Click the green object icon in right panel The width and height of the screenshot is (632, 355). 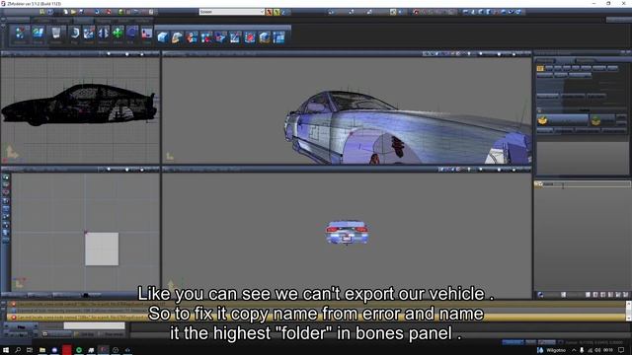595,120
